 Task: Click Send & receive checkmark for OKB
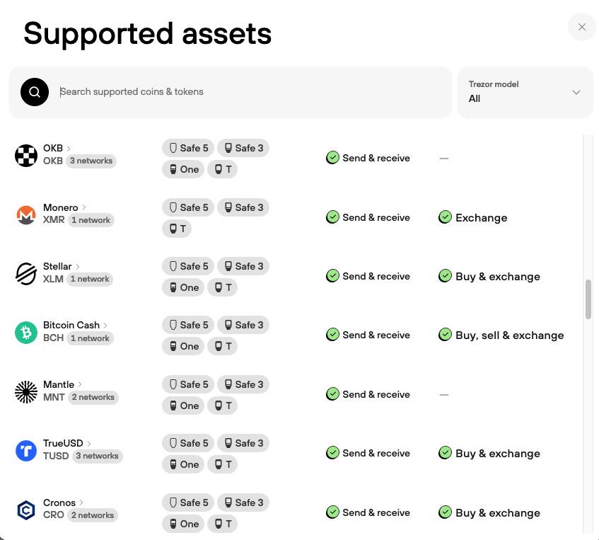pyautogui.click(x=332, y=158)
